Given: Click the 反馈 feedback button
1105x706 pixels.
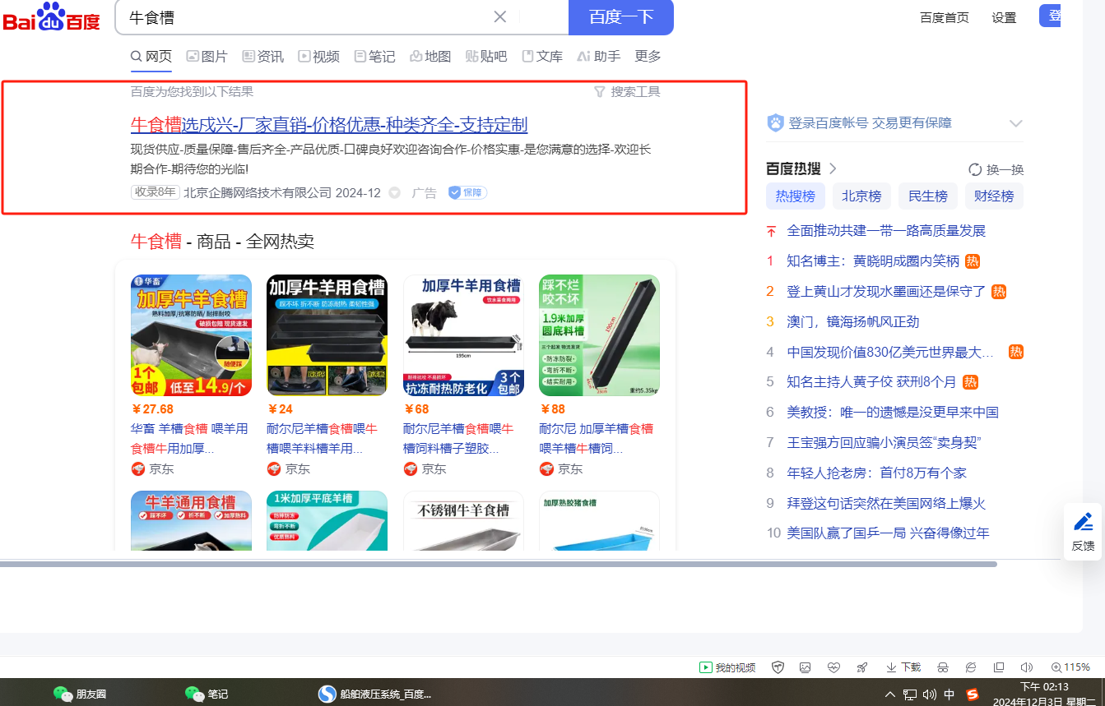Looking at the screenshot, I should pos(1083,531).
